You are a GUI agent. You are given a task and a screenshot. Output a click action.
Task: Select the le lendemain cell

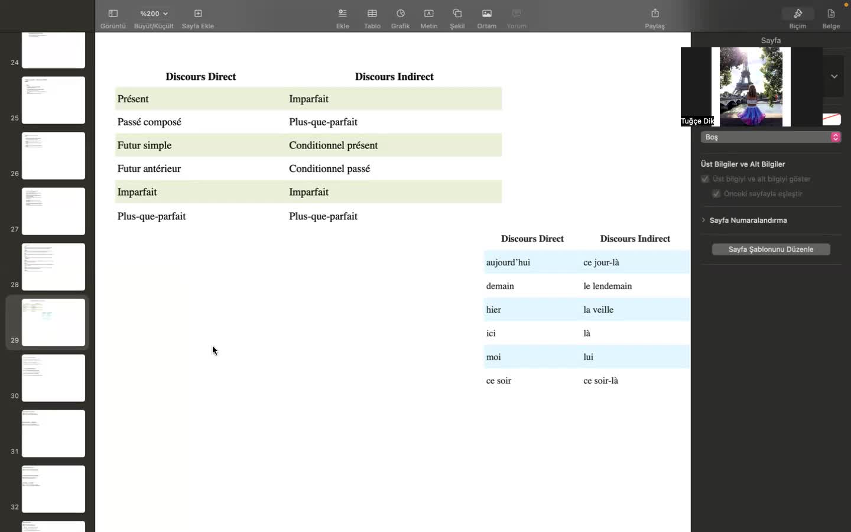635,286
